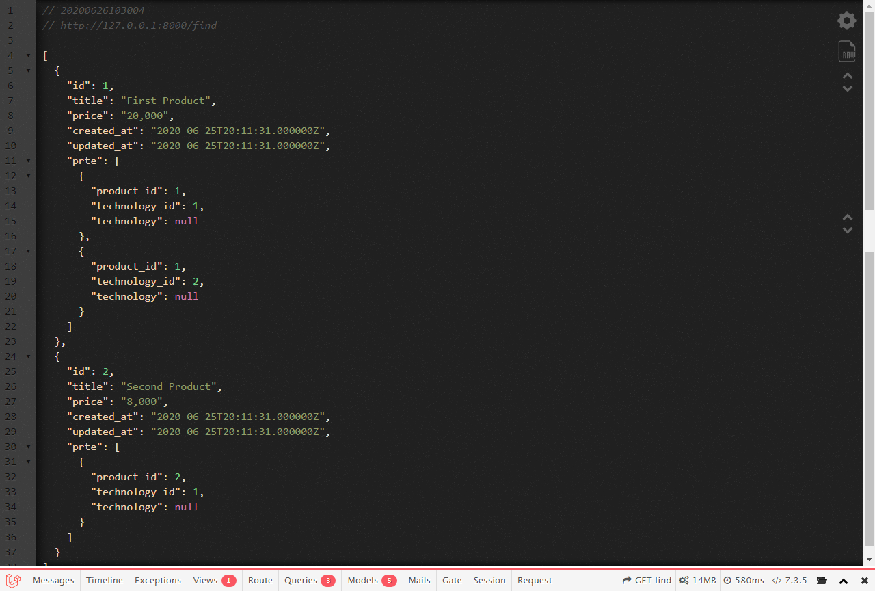Image resolution: width=875 pixels, height=591 pixels.
Task: Click the "8,000" price value
Action: click(142, 402)
